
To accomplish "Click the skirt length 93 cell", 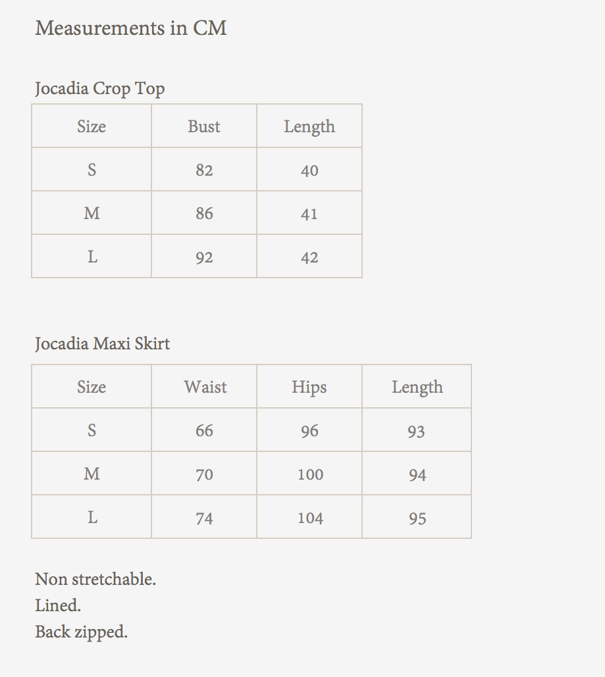I will (416, 431).
